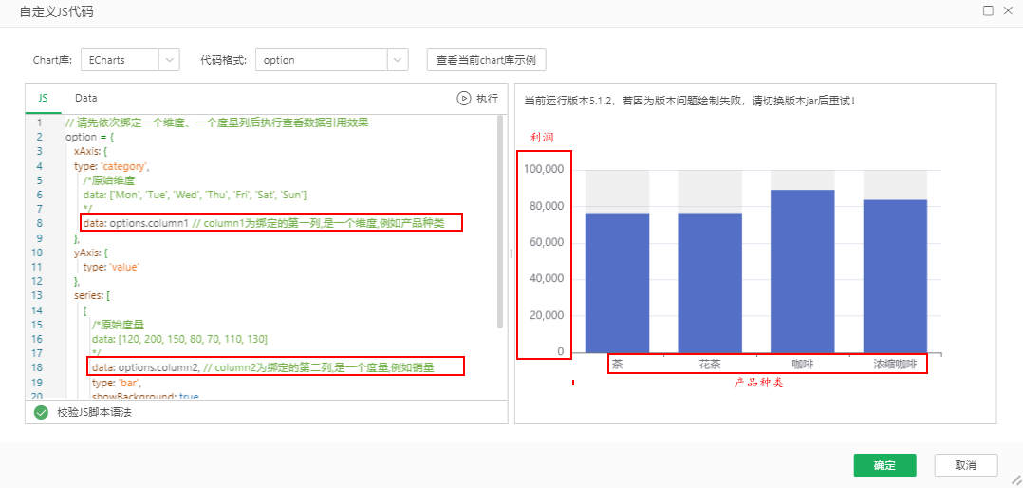This screenshot has width=1023, height=488.
Task: Click the 执行 run label
Action: pyautogui.click(x=488, y=99)
